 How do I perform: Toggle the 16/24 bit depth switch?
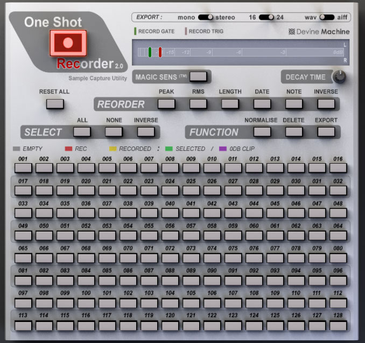pos(266,17)
